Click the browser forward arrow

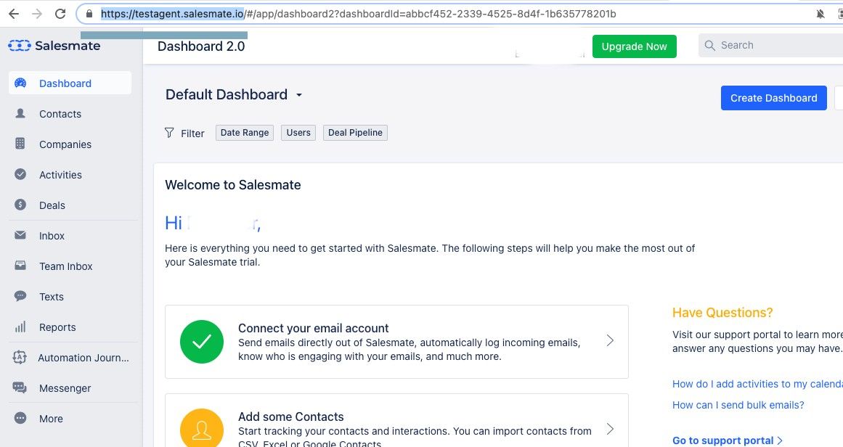pyautogui.click(x=37, y=14)
